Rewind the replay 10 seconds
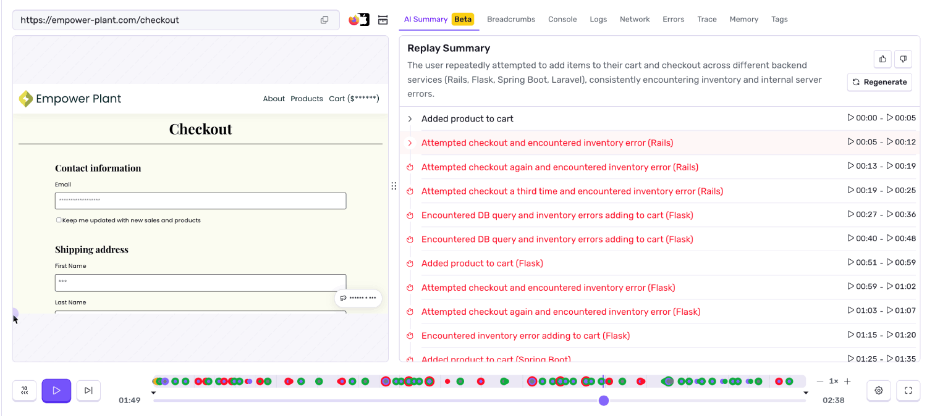The image size is (927, 416). (x=24, y=390)
